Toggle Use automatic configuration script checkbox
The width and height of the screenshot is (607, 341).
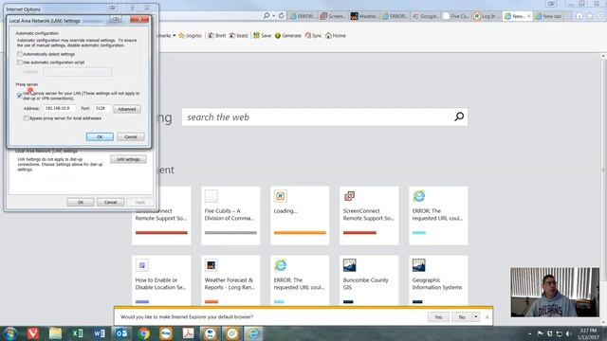pos(20,63)
